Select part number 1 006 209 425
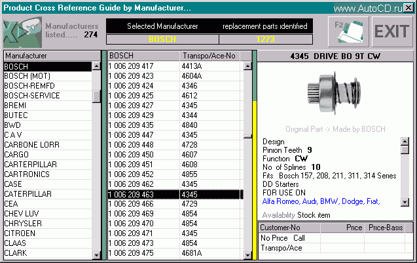417x263 pixels. (143, 96)
